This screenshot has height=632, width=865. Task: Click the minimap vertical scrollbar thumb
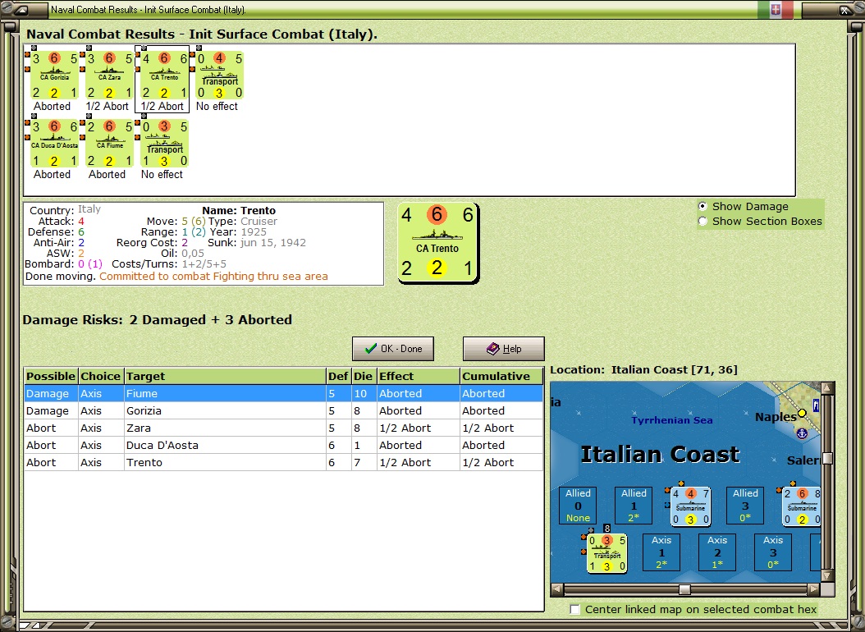click(827, 459)
